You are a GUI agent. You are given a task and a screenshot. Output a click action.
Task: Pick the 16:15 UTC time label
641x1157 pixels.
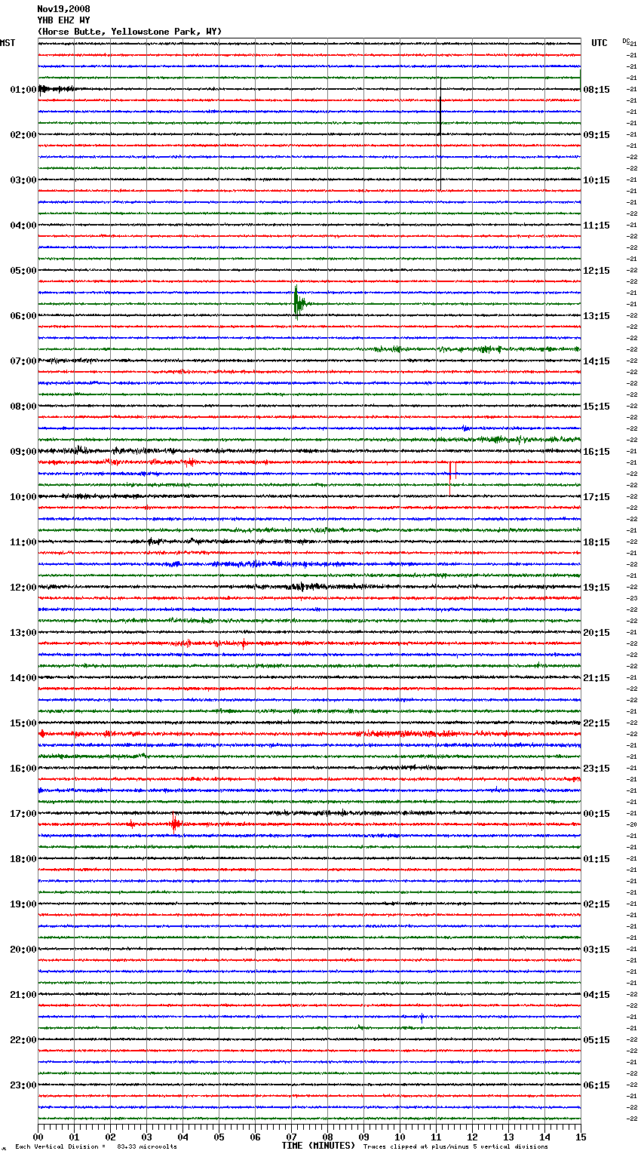coord(597,452)
